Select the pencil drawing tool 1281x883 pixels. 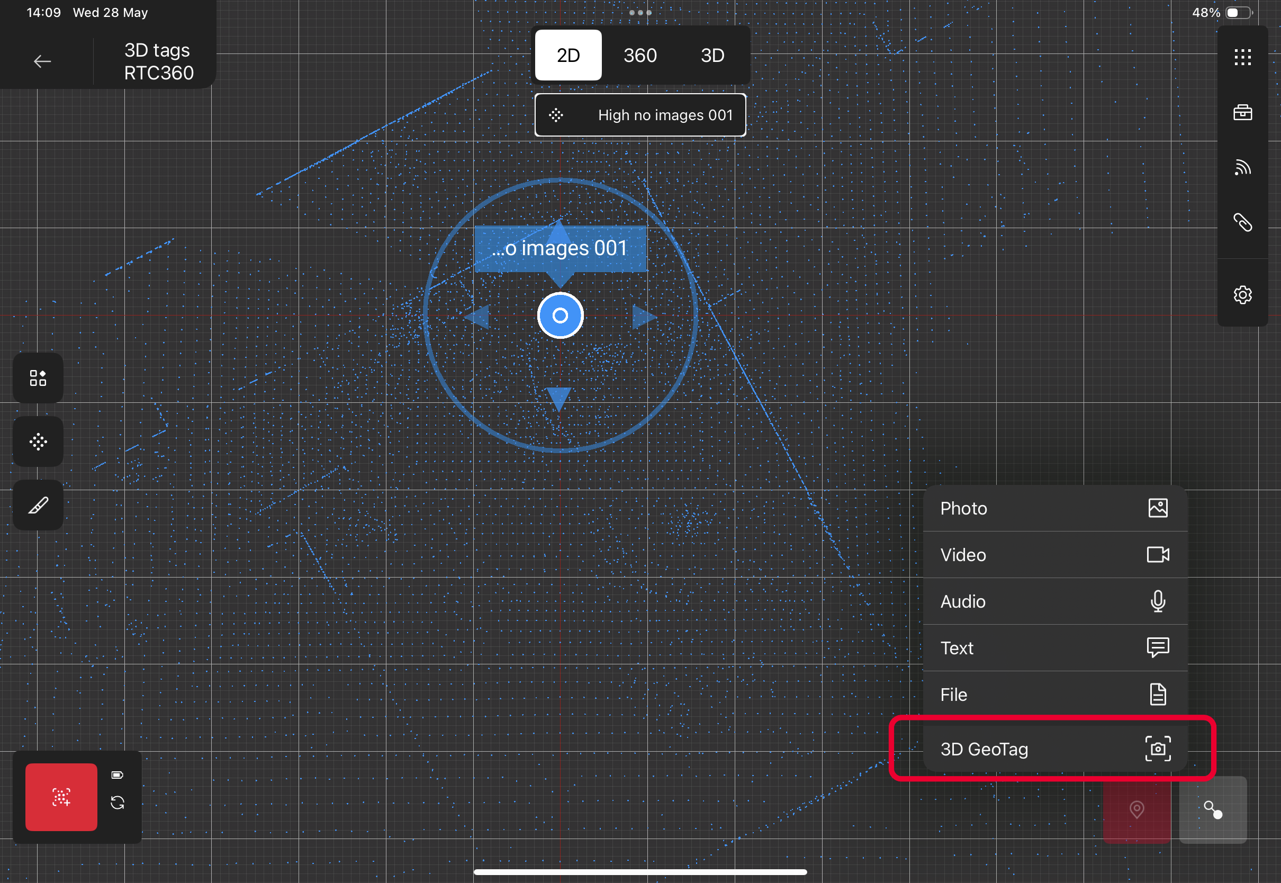38,505
